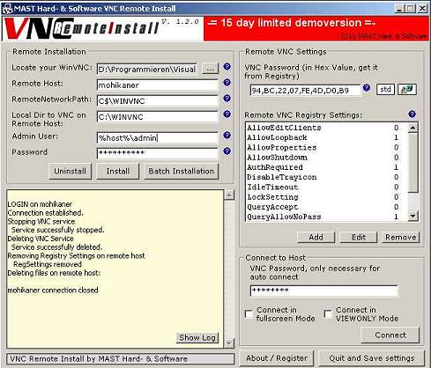This screenshot has height=368, width=431.
Task: Click the registry key icon next to std
Action: tap(407, 90)
